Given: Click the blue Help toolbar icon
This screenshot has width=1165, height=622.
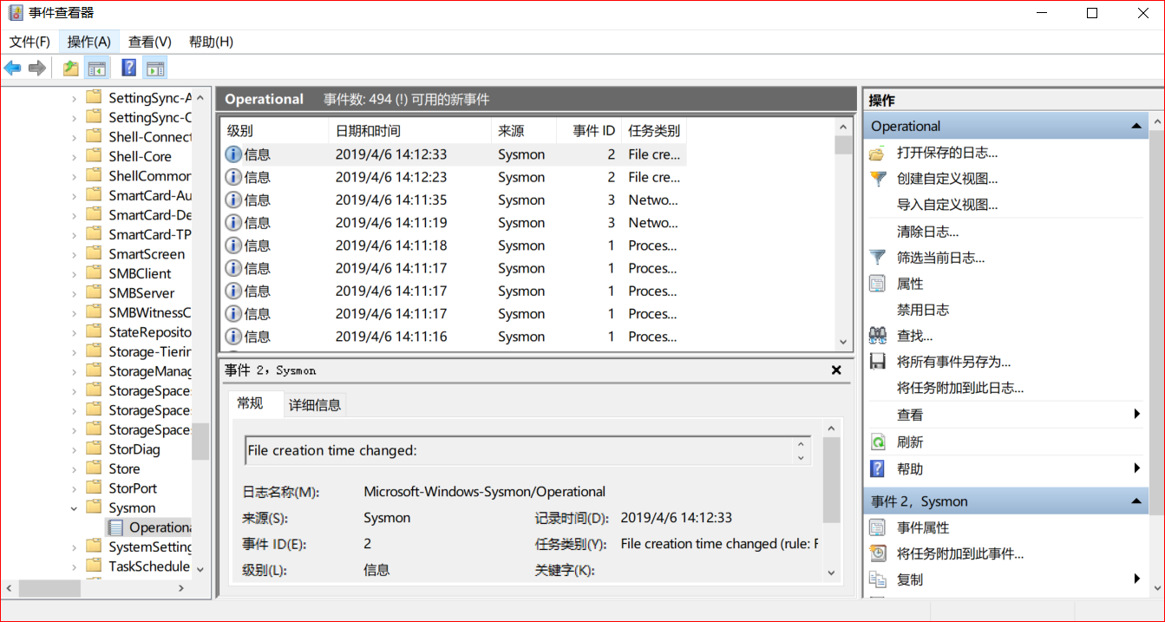Looking at the screenshot, I should click(x=128, y=68).
